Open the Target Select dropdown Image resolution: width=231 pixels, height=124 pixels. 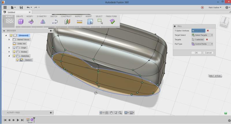click(202, 35)
